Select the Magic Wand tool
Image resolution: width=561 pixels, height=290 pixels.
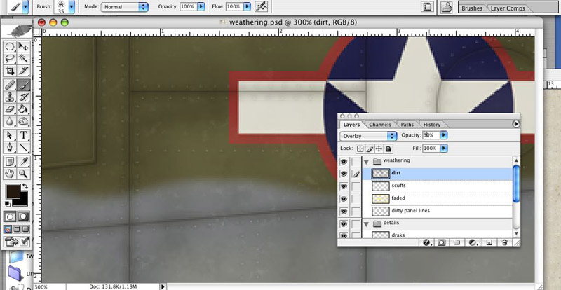coord(24,58)
